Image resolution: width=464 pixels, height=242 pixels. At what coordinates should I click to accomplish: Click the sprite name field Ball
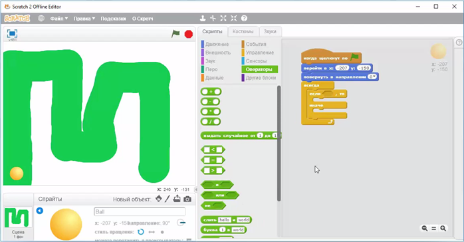tap(140, 212)
